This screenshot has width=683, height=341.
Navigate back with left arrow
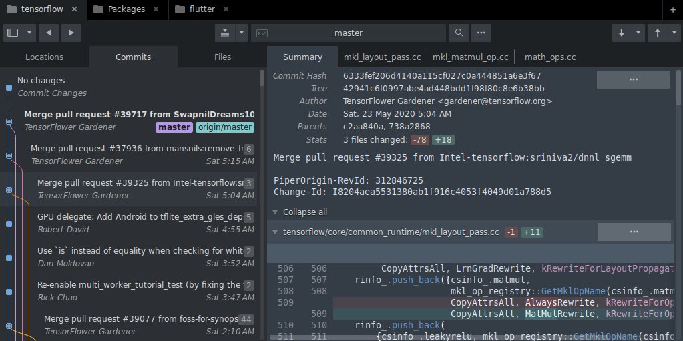coord(49,33)
